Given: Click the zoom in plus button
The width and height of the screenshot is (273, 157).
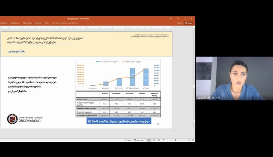Looking at the screenshot, I should [x=184, y=140].
